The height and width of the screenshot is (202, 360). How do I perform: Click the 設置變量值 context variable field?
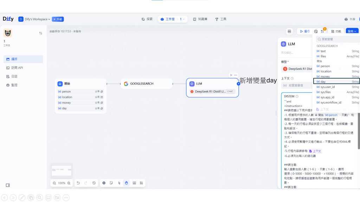(297, 86)
